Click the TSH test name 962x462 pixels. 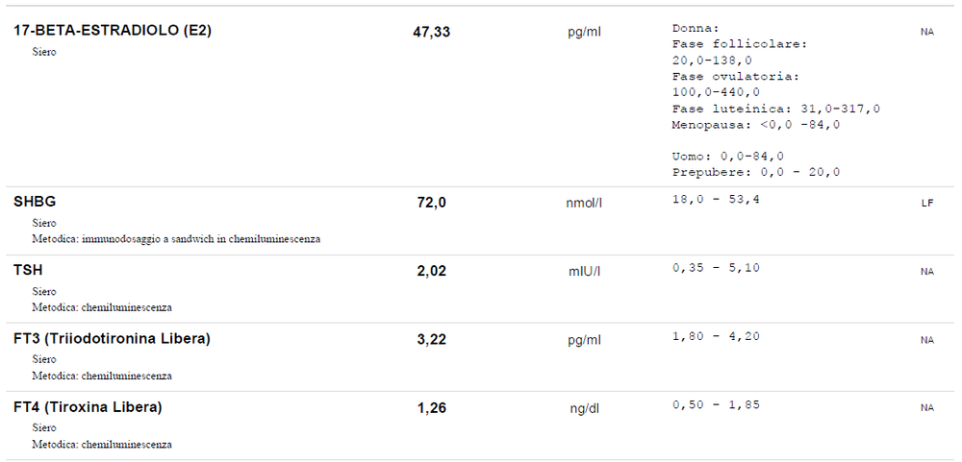(28, 270)
